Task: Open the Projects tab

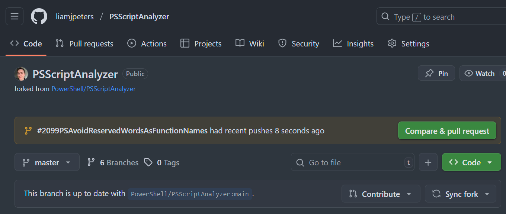Action: (201, 43)
